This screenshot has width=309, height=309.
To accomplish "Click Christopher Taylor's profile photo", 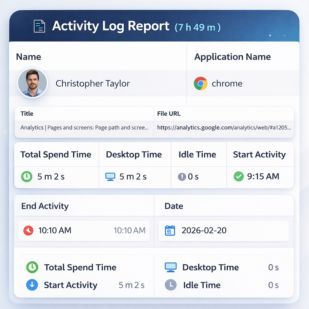I will coord(32,83).
